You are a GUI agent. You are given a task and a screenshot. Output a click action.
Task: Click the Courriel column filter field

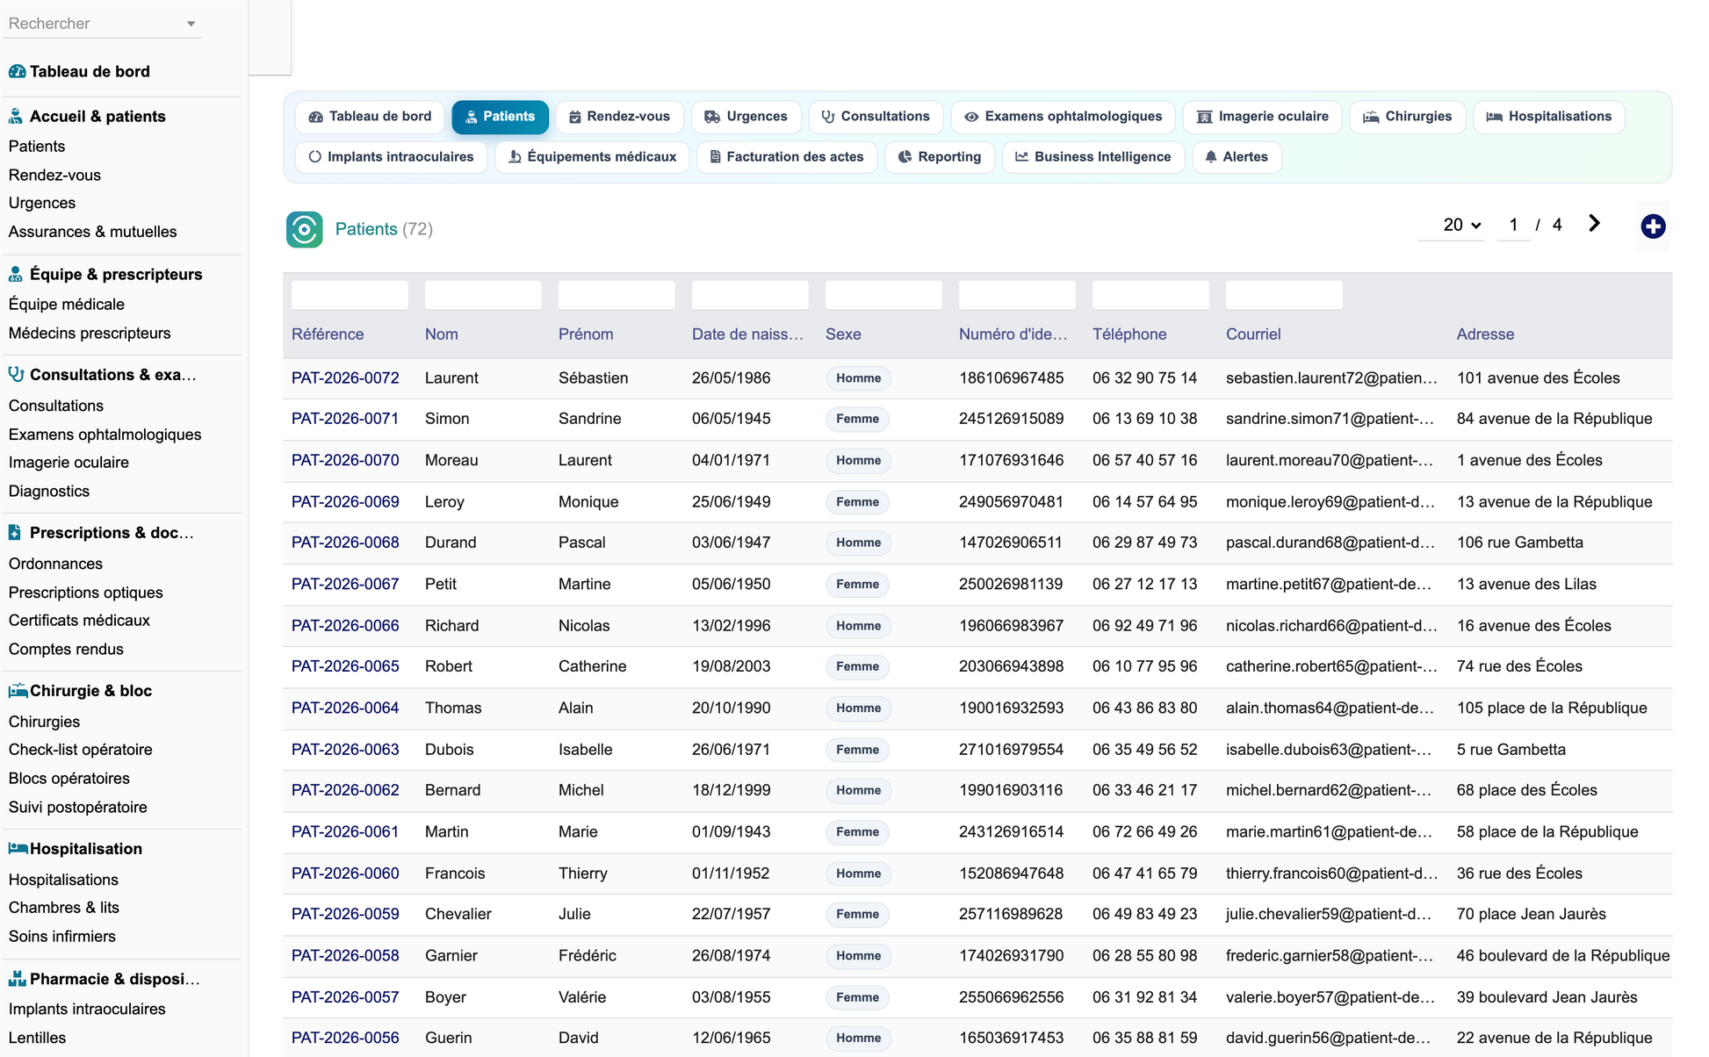1284,295
